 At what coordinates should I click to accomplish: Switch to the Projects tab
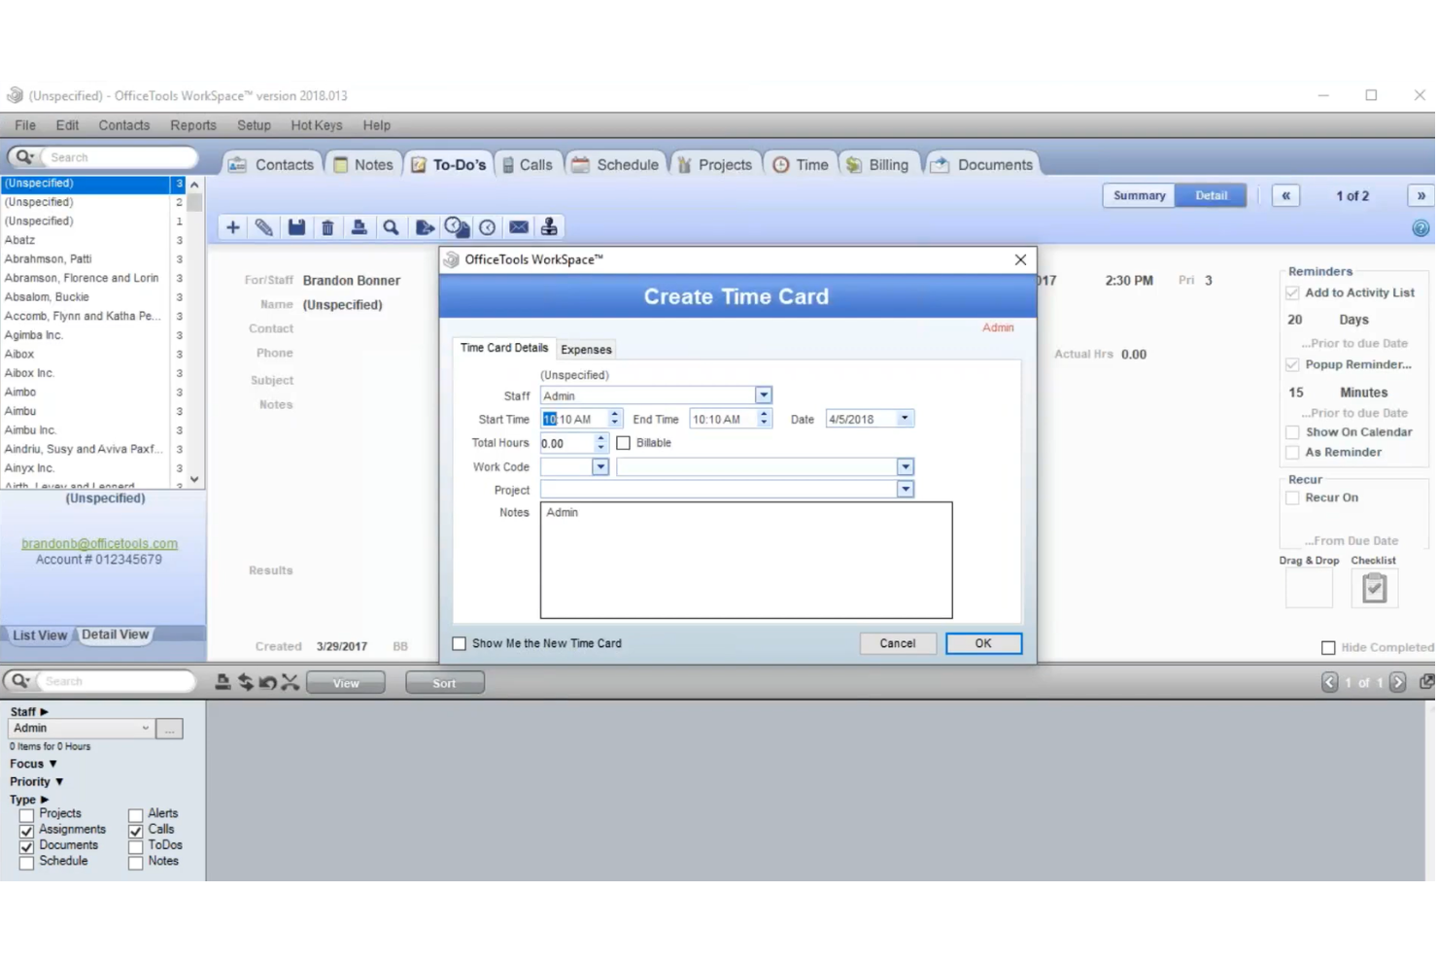714,165
